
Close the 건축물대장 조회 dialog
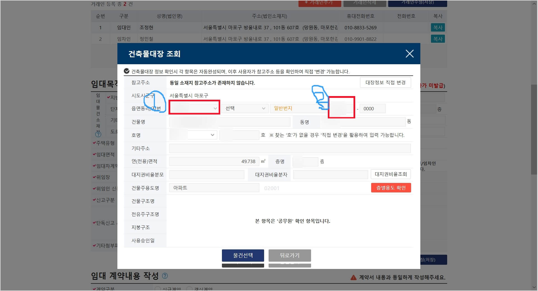[409, 54]
